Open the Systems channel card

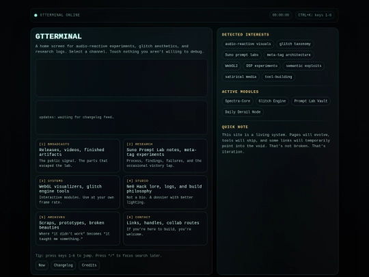point(78,192)
